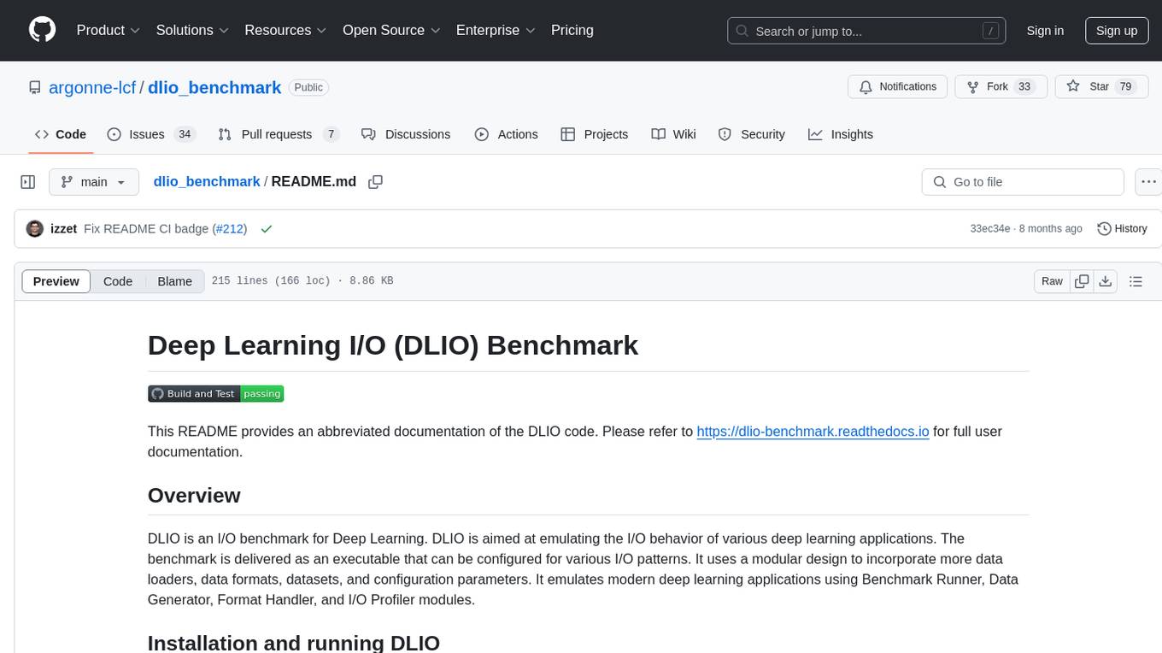Click the Pull requests count badge 7
1162x653 pixels.
point(331,134)
